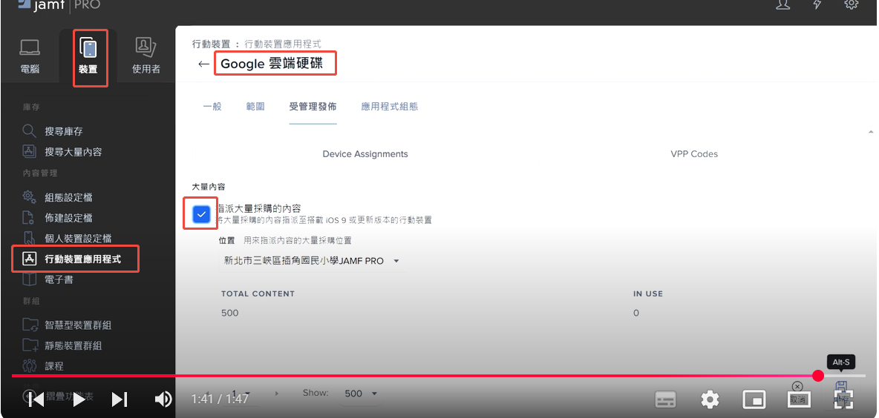Switch to the 範圍 tab
Screen dimensions: 879x418
point(255,107)
